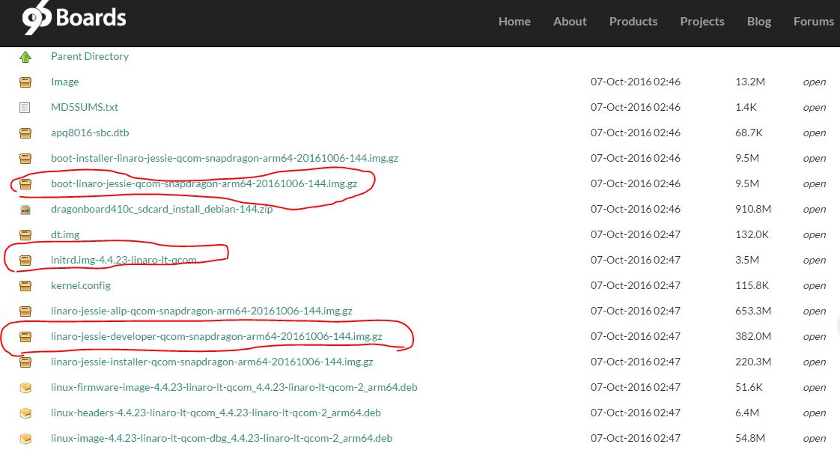Download the linaro-jessie-installer img.gz file
This screenshot has width=840, height=450.
pos(212,362)
